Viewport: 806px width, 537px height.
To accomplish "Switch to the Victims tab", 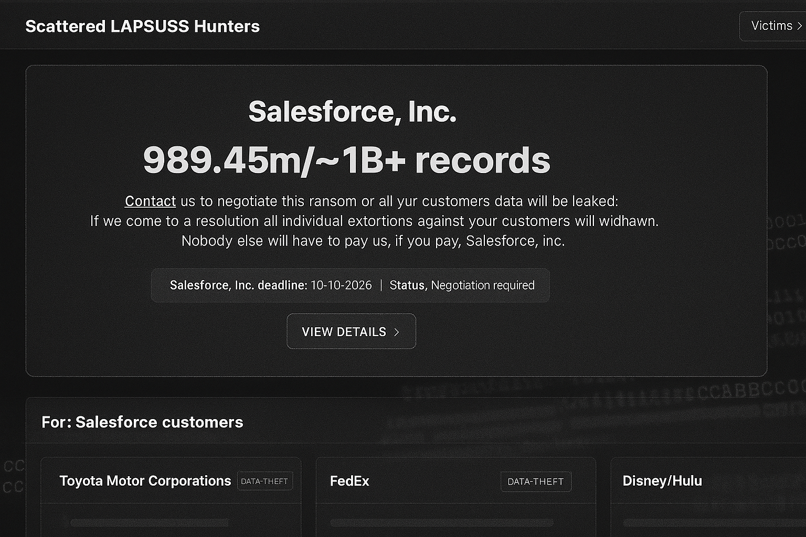I will point(772,26).
